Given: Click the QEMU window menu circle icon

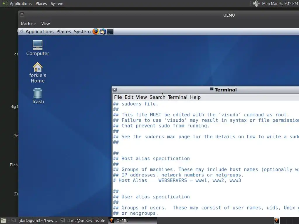Looking at the screenshot, I should tap(22, 15).
